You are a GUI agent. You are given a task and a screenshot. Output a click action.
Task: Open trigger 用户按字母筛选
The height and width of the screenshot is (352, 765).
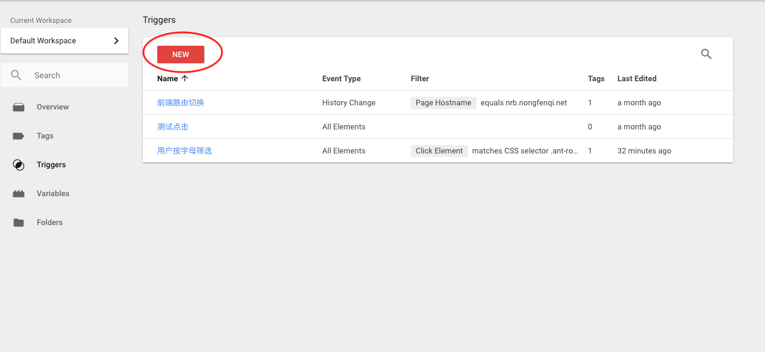[184, 151]
